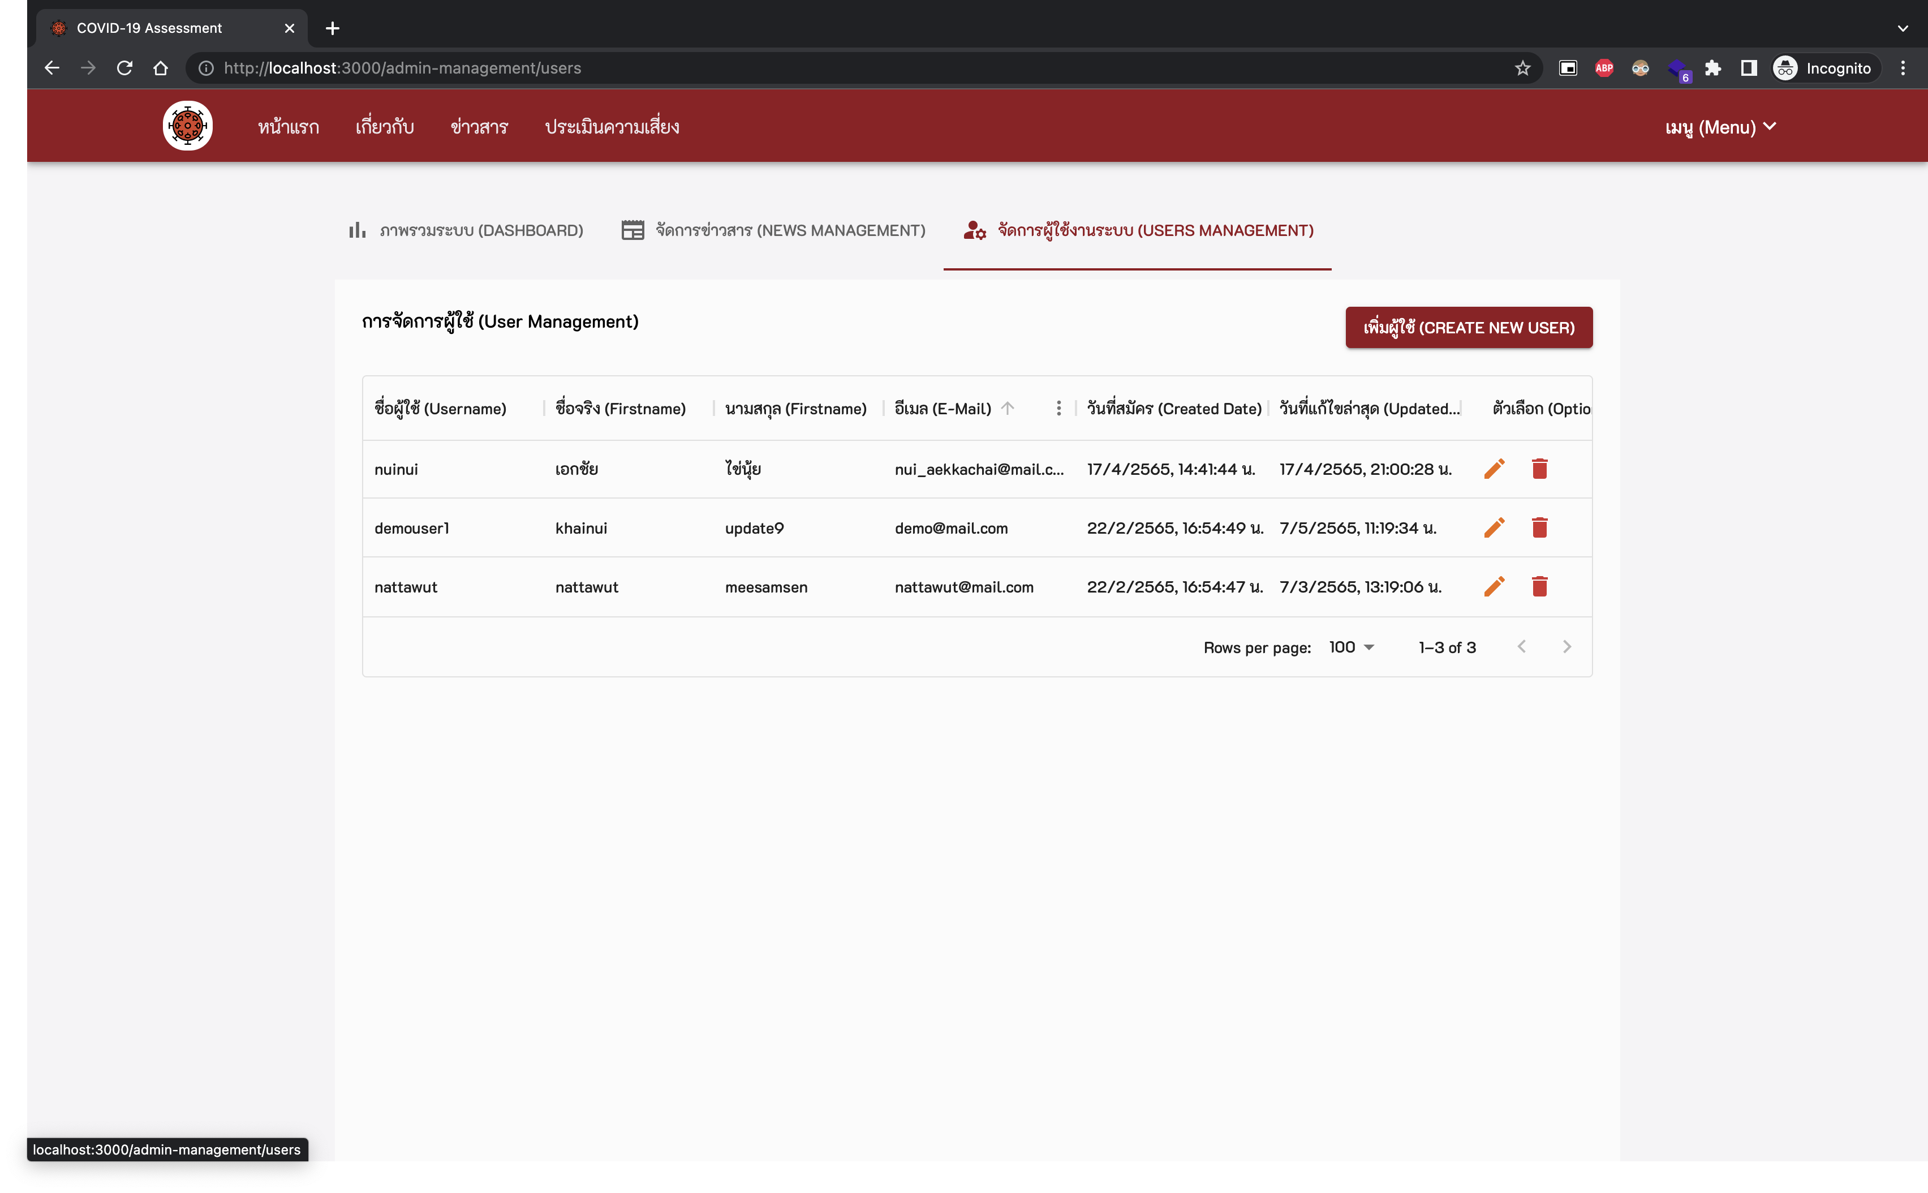Viewport: 1928px width, 1193px height.
Task: Toggle the browser side panel icon
Action: [x=1748, y=68]
